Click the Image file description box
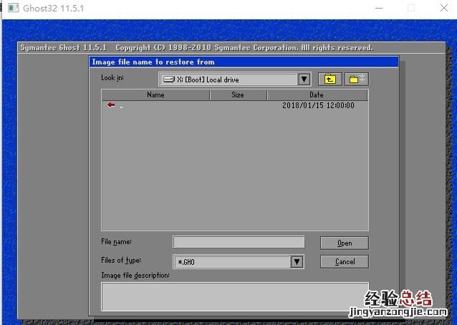 (235, 297)
